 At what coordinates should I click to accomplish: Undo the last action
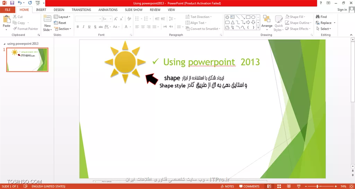point(20,3)
